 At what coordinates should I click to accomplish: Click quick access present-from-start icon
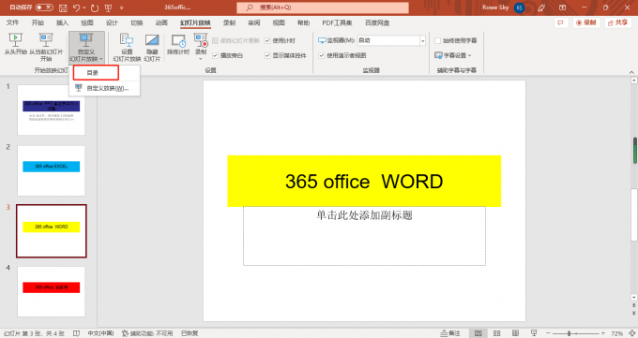click(108, 7)
